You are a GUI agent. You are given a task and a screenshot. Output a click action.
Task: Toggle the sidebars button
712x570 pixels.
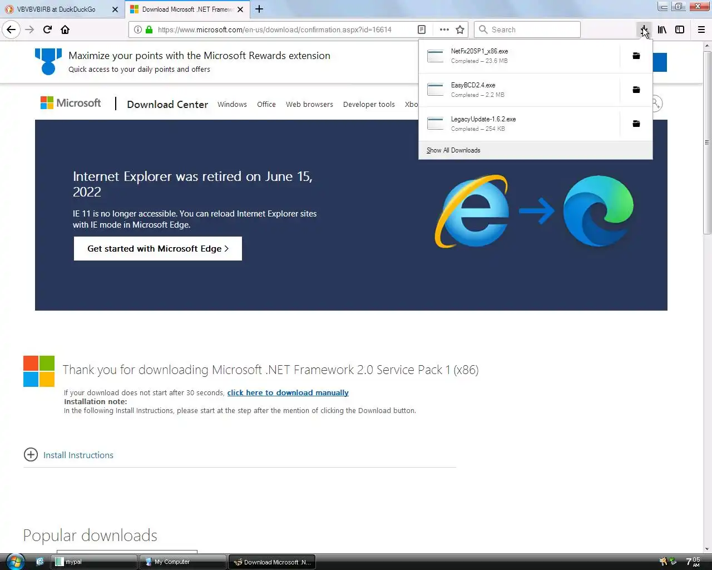(x=680, y=30)
